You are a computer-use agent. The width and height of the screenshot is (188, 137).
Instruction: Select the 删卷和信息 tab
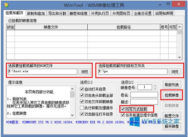[x=79, y=13]
